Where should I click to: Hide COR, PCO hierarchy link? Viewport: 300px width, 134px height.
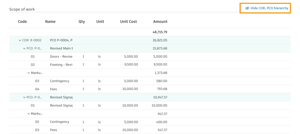click(x=267, y=8)
